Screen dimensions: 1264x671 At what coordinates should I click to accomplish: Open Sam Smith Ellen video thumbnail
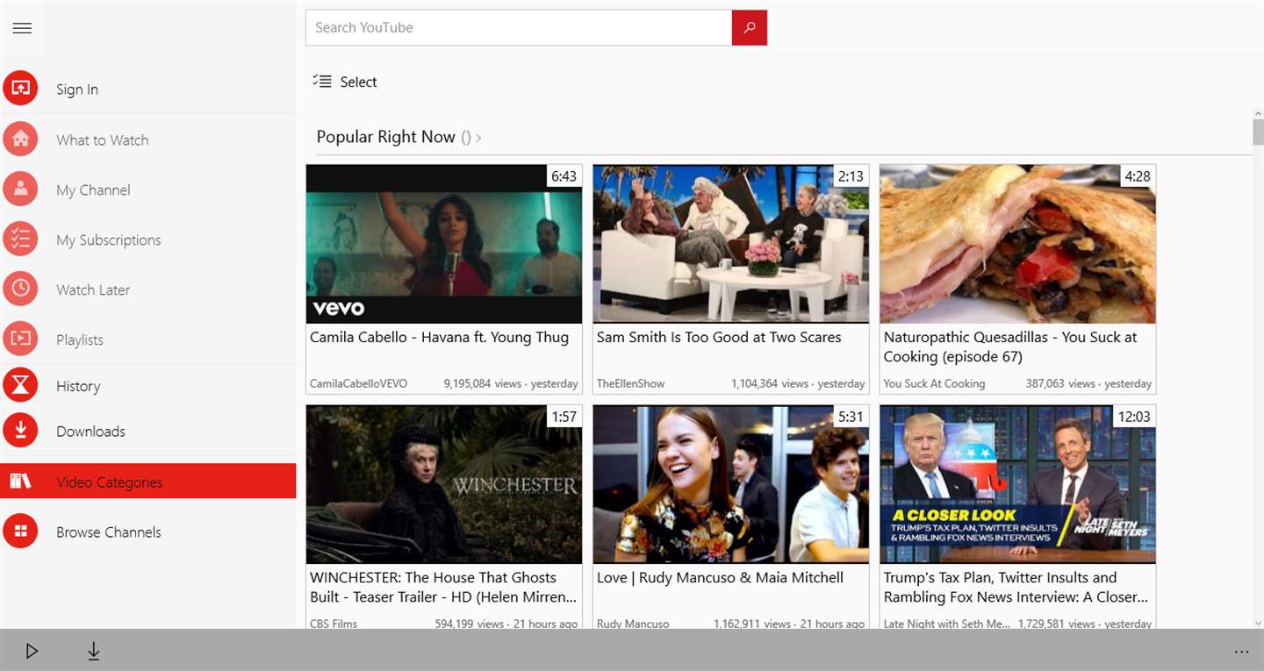731,244
